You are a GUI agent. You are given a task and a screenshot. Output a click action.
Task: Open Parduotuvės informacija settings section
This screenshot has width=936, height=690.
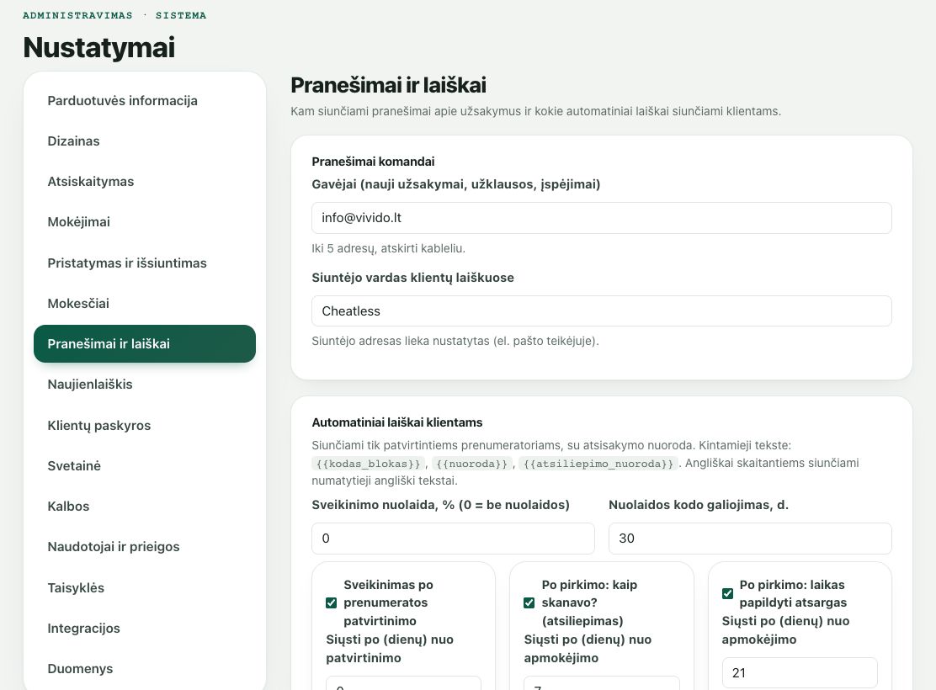pyautogui.click(x=145, y=101)
